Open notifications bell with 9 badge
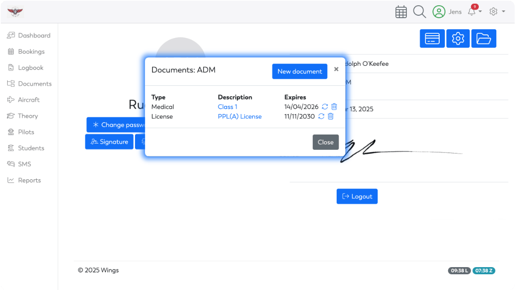 tap(473, 11)
